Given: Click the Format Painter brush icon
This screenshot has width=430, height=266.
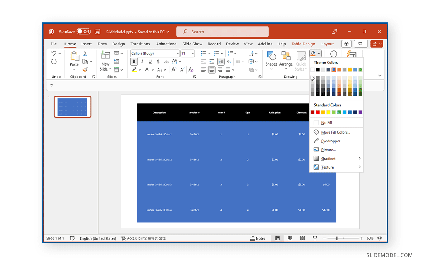Looking at the screenshot, I should pyautogui.click(x=85, y=69).
